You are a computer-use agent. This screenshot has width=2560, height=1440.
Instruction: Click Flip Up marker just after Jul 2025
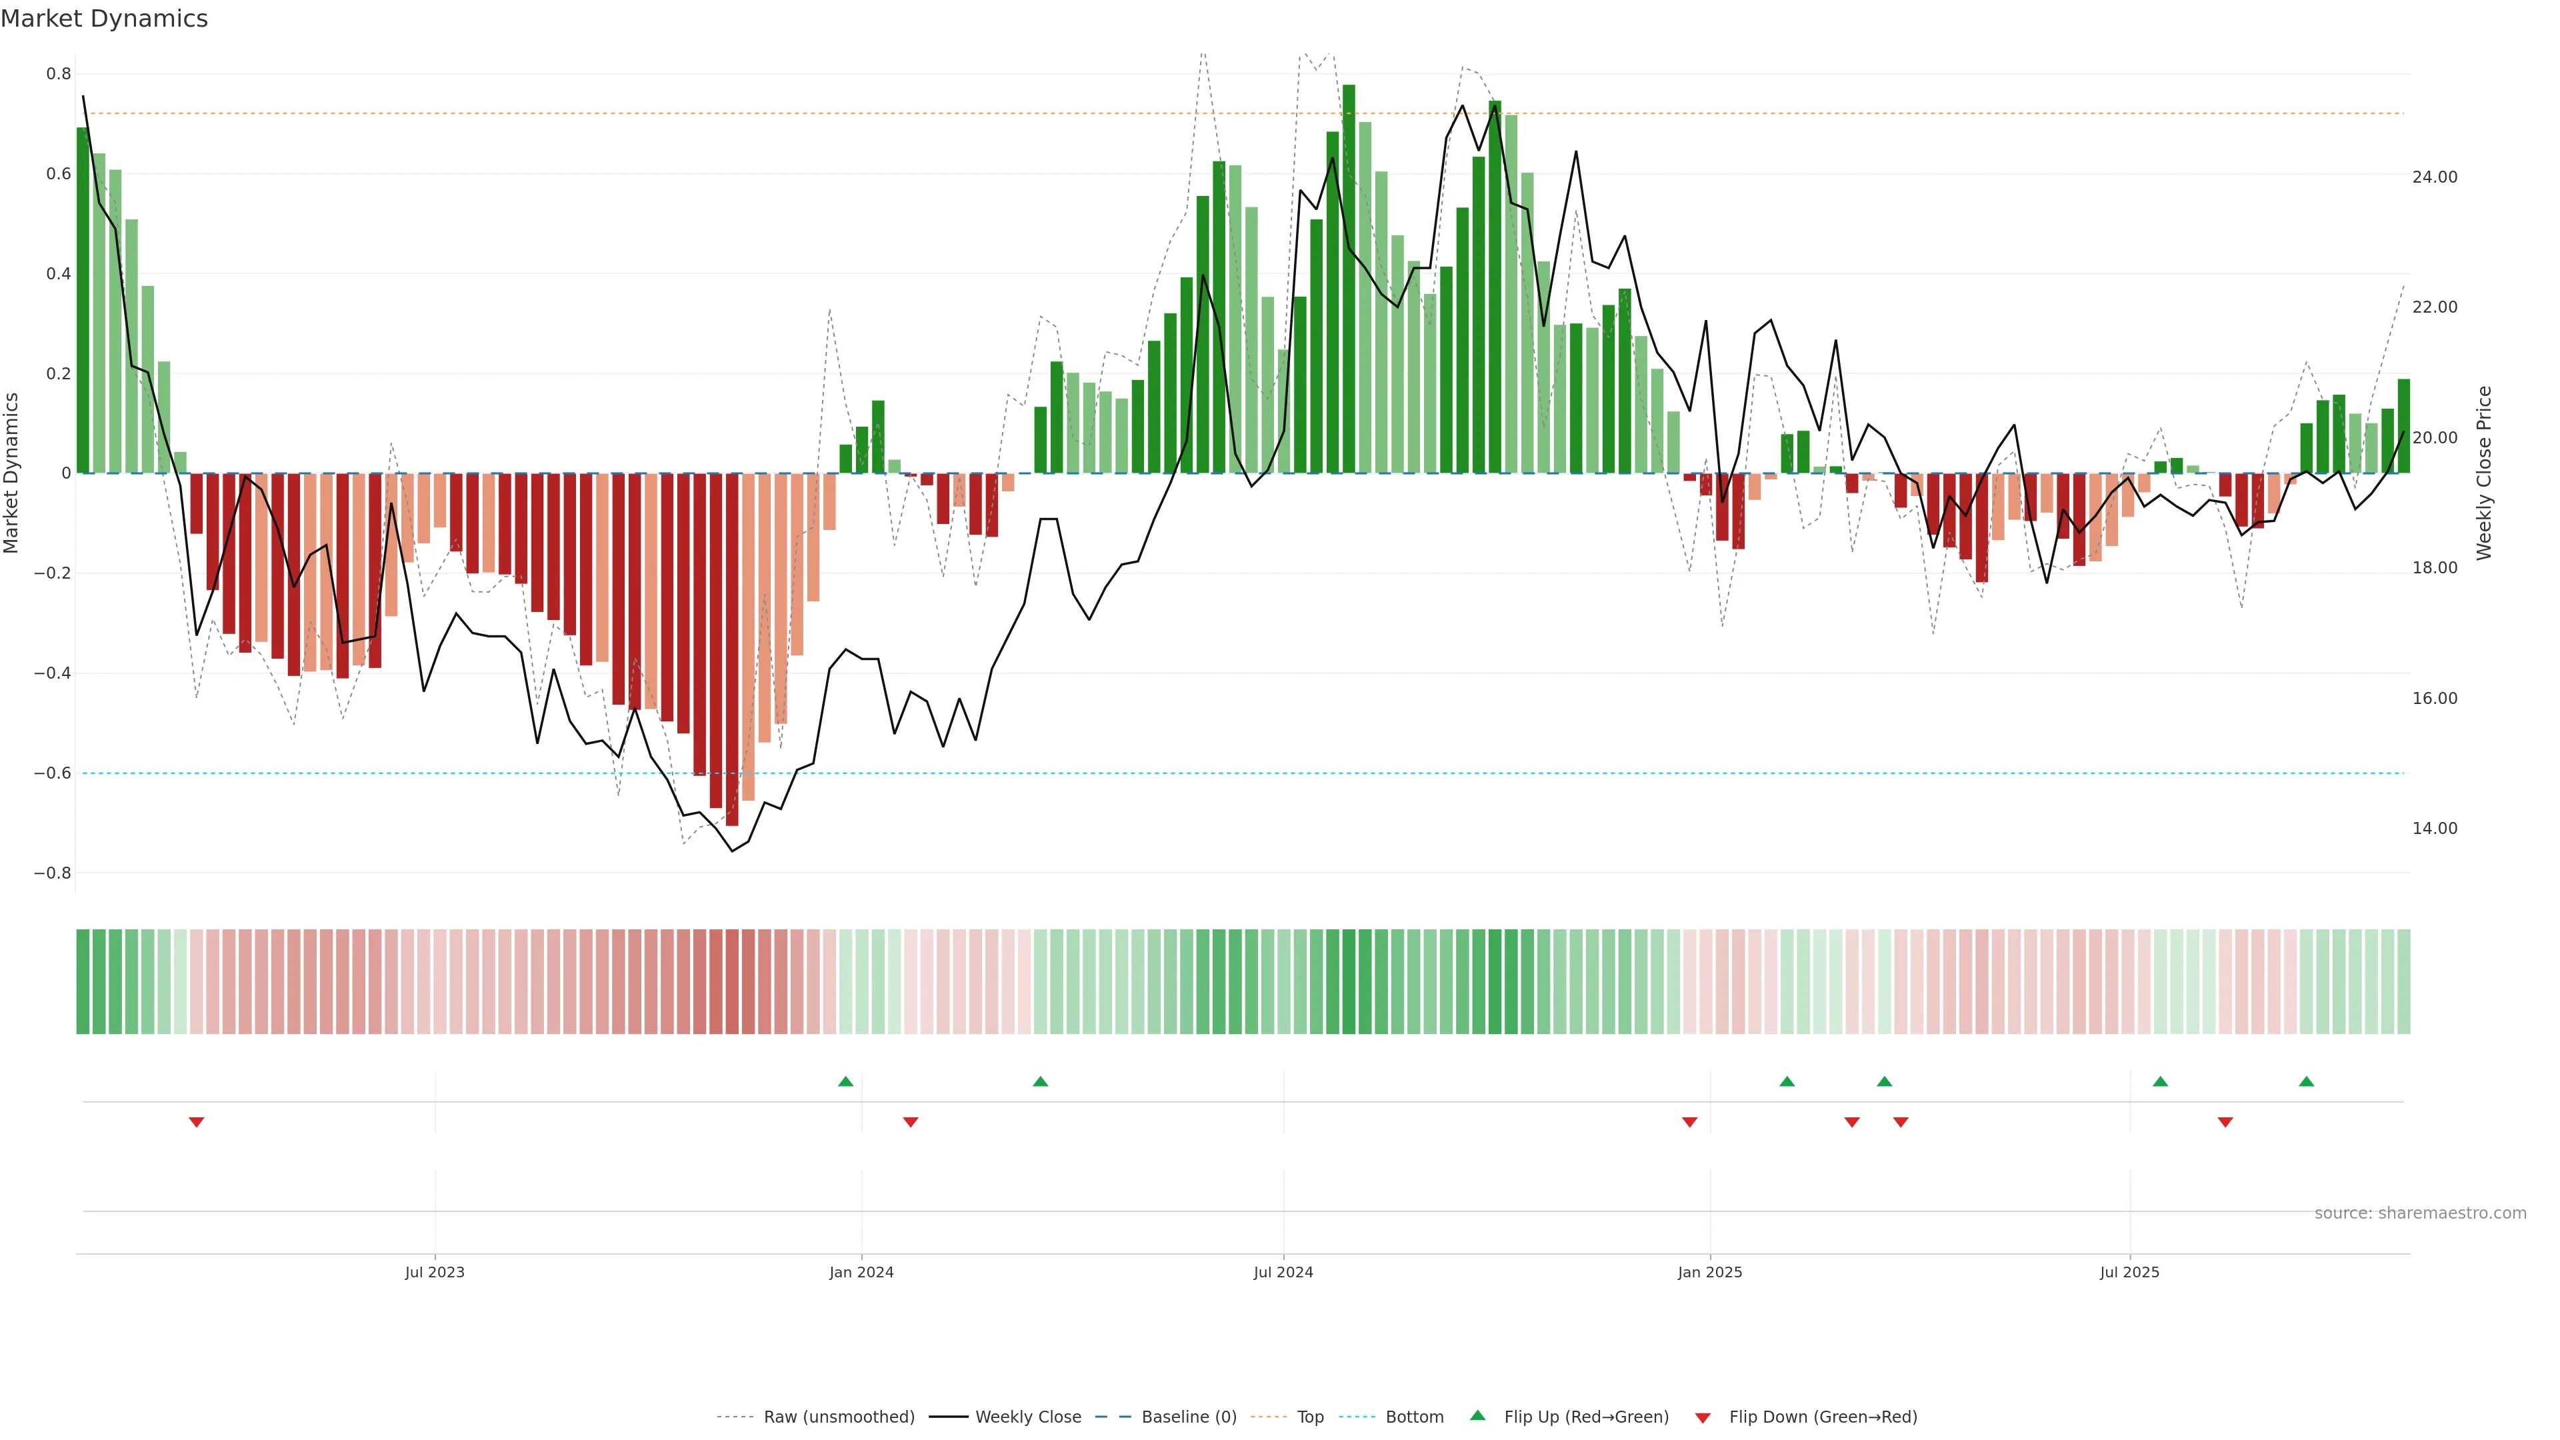pyautogui.click(x=2161, y=1081)
